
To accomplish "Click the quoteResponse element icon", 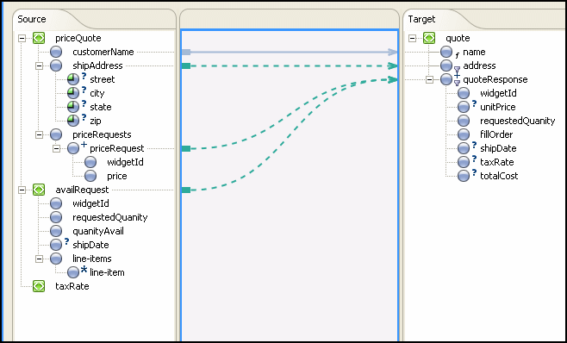I will (446, 79).
